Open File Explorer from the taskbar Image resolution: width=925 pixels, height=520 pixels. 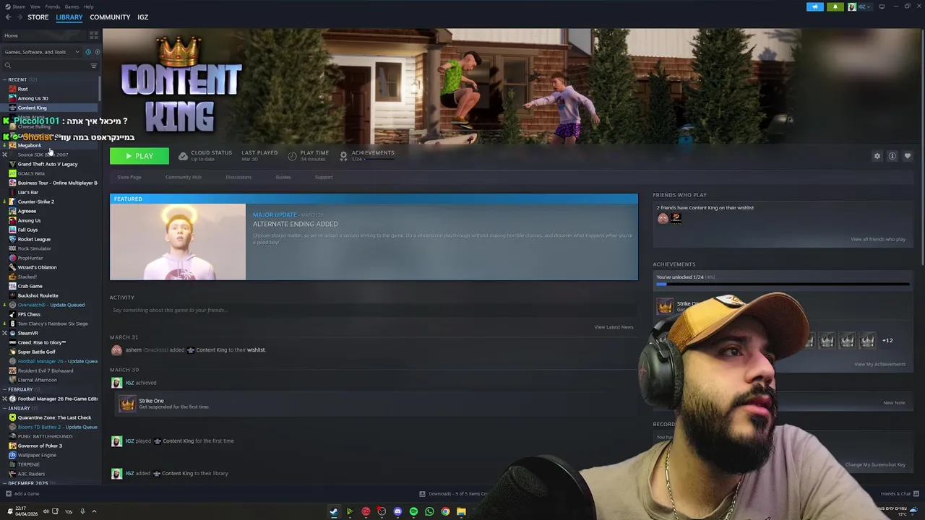pyautogui.click(x=461, y=511)
